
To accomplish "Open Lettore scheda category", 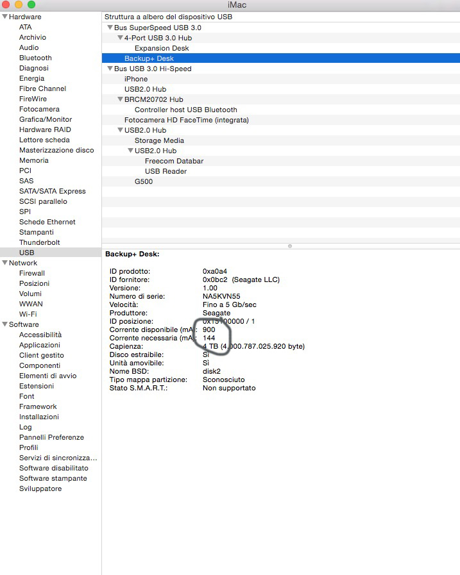I will 44,140.
